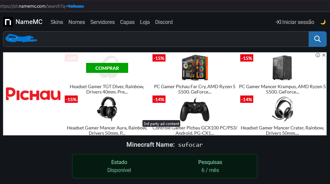Viewport: 330px width, 184px height.
Task: Open the Controle Gamer Pichau GCX100 image
Action: (195, 110)
